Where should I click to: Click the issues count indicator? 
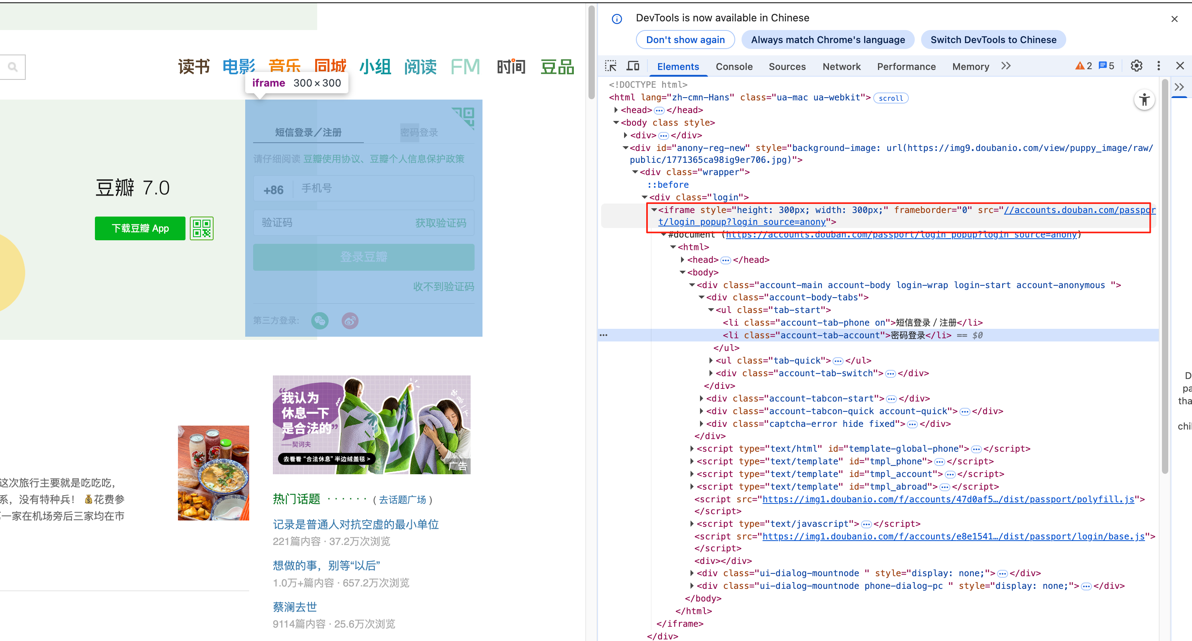click(x=1107, y=66)
